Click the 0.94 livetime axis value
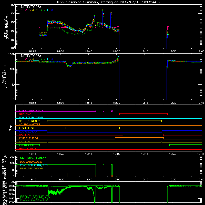Screen dimensions: 205x205 click(12, 194)
